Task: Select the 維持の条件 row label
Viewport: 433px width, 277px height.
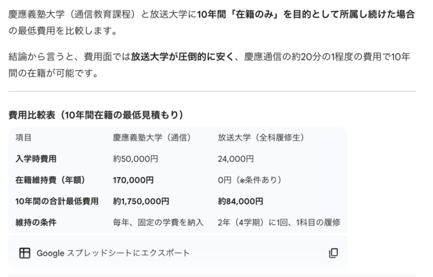Action: [x=37, y=222]
